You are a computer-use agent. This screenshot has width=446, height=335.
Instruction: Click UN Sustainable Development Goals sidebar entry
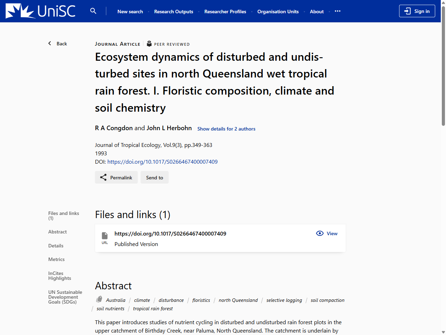pyautogui.click(x=65, y=297)
